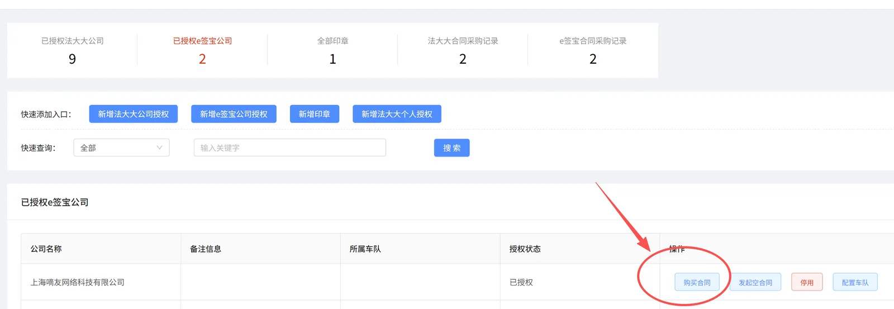This screenshot has height=309, width=894.
Task: Click the 已授权e签宝公司 section heading
Action: tap(55, 202)
